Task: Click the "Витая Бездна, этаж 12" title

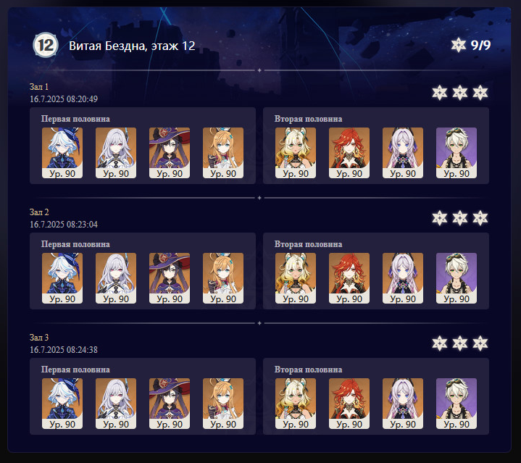Action: click(132, 46)
